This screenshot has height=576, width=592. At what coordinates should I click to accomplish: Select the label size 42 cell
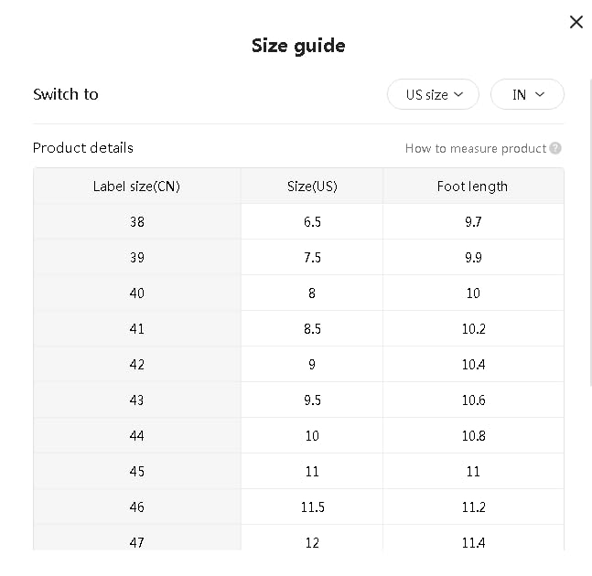tap(136, 365)
